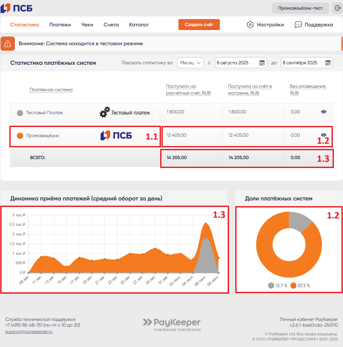Viewport: 343px width, 347px height.
Task: Click the Support chat bubble icon
Action: [298, 25]
